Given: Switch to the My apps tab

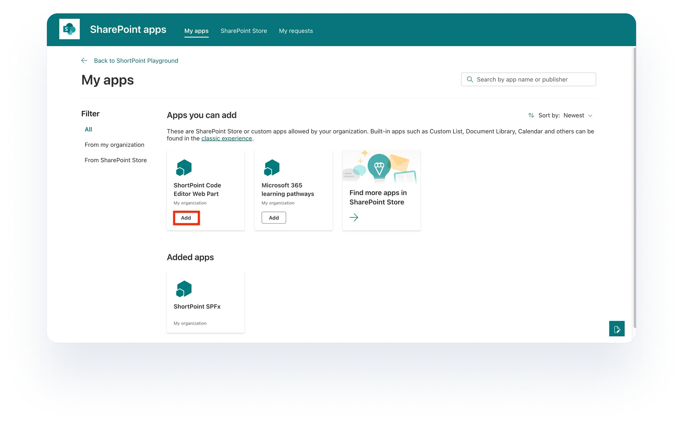Looking at the screenshot, I should pos(197,31).
